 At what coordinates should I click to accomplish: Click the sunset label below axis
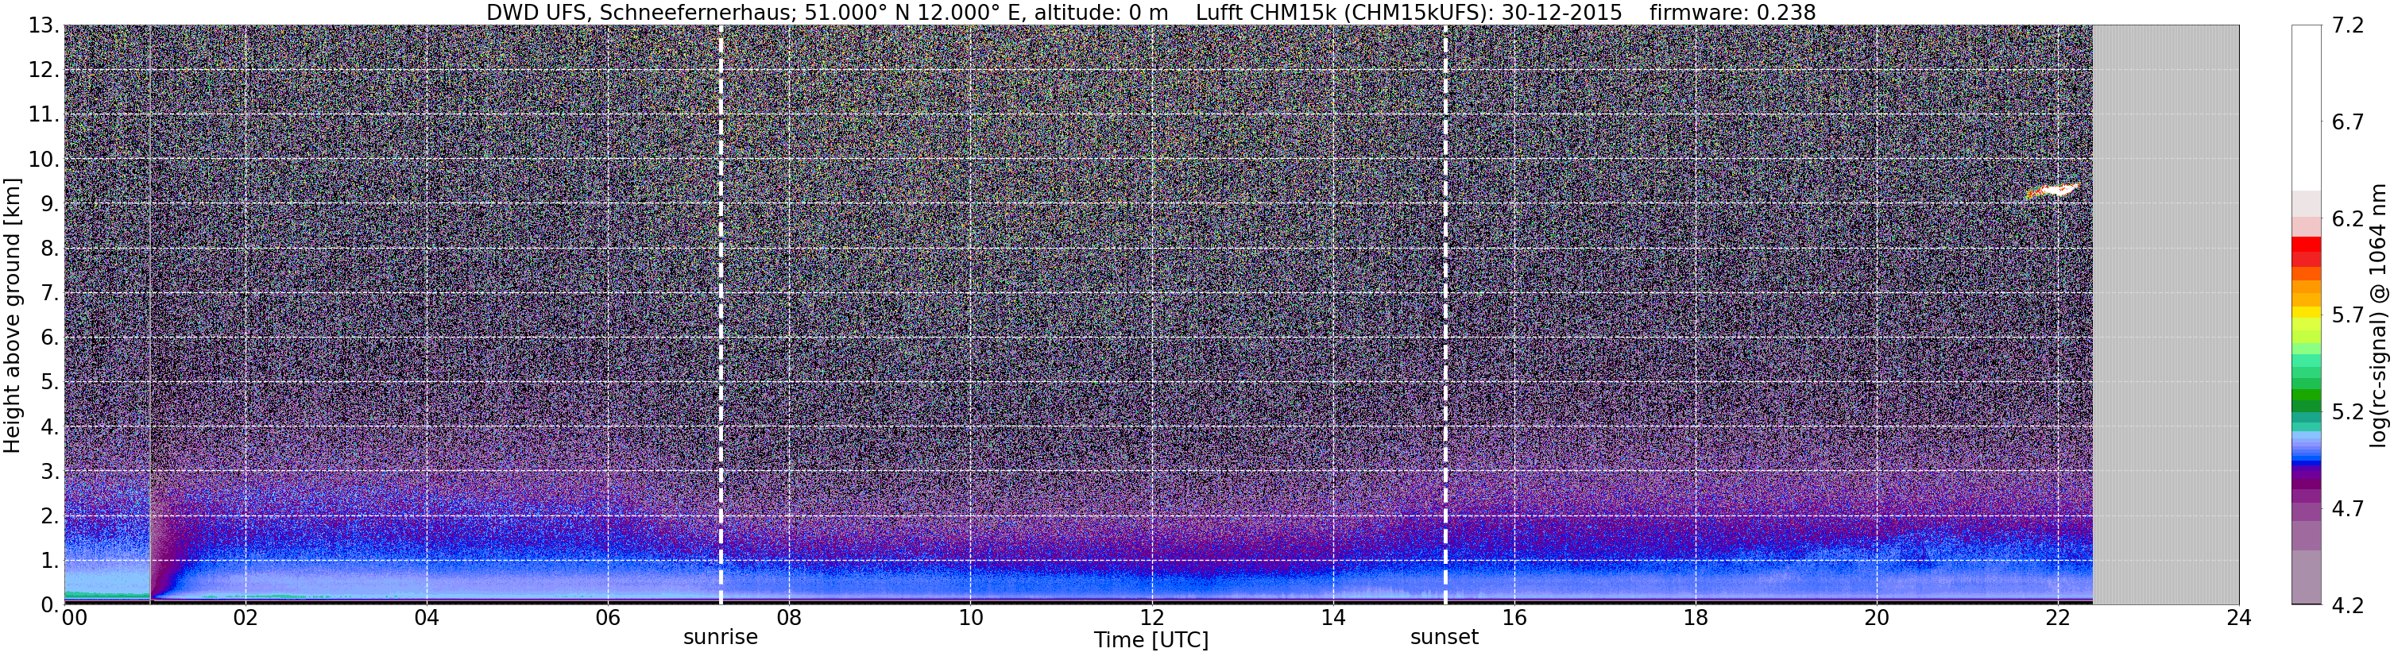pos(1445,638)
